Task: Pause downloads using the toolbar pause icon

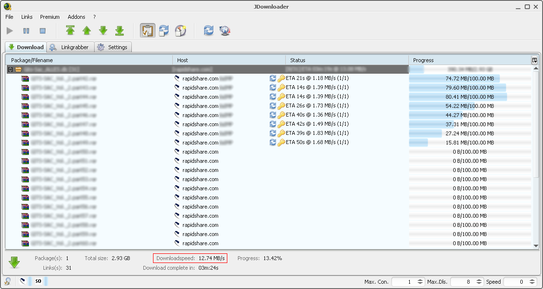Action: coord(27,31)
